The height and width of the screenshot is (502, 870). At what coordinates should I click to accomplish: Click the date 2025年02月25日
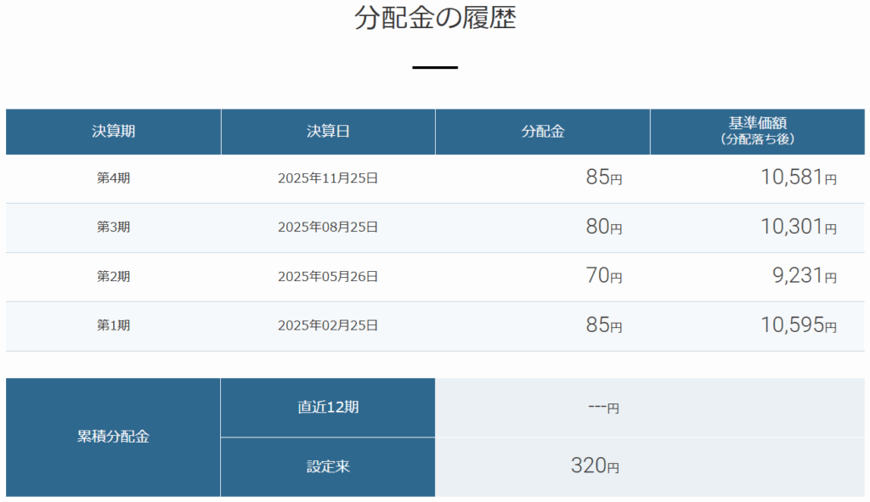tap(328, 326)
